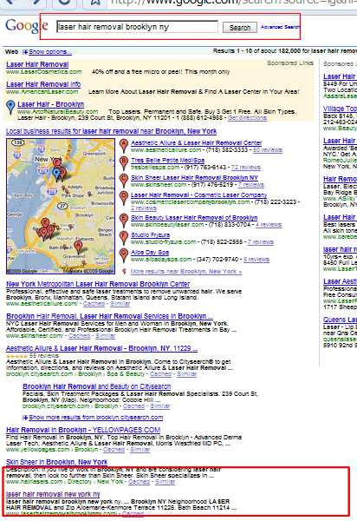Viewport: 357px width, 521px height.
Task: Open 2 reviews link for Cosmetic Laser Company
Action: click(144, 208)
